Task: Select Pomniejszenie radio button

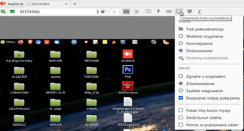Action: point(181,43)
